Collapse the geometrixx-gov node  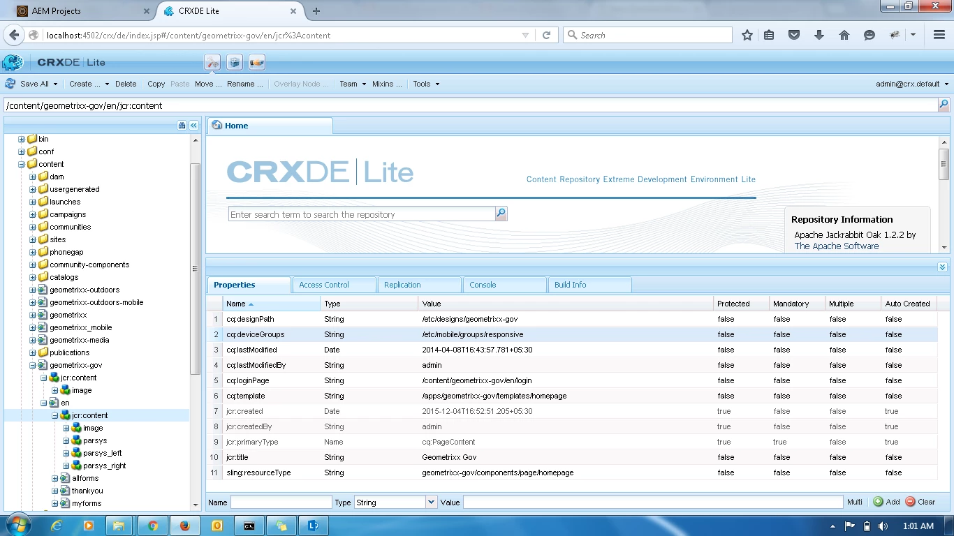coord(33,365)
